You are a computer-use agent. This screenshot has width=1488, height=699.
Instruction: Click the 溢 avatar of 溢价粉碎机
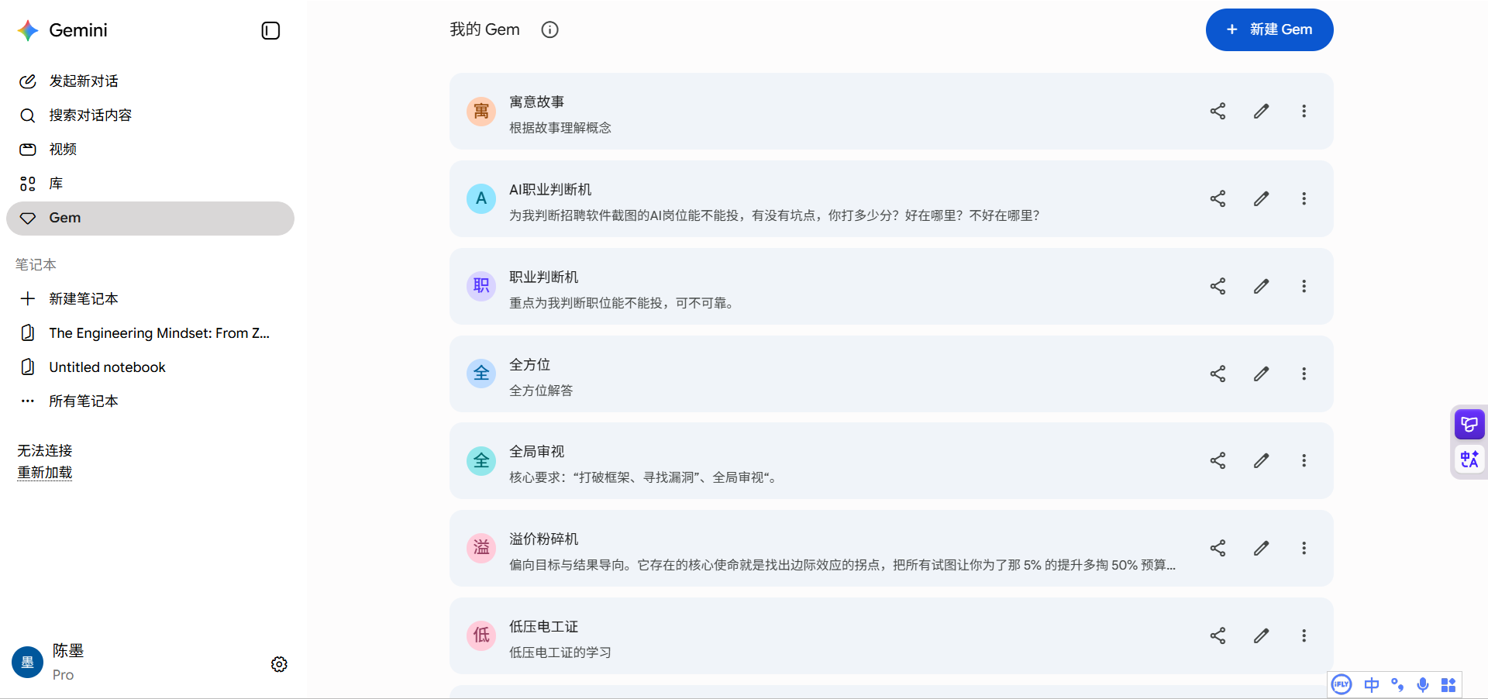481,549
